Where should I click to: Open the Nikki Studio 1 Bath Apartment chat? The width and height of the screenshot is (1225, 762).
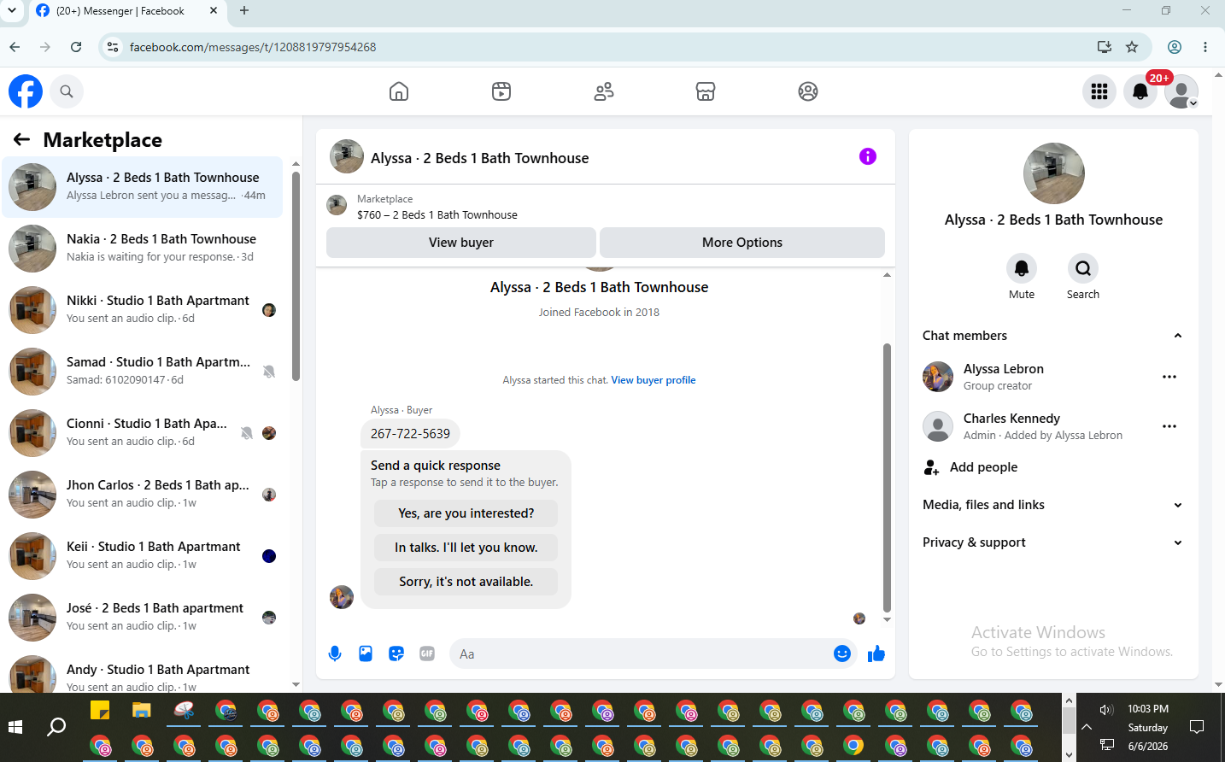click(x=143, y=310)
